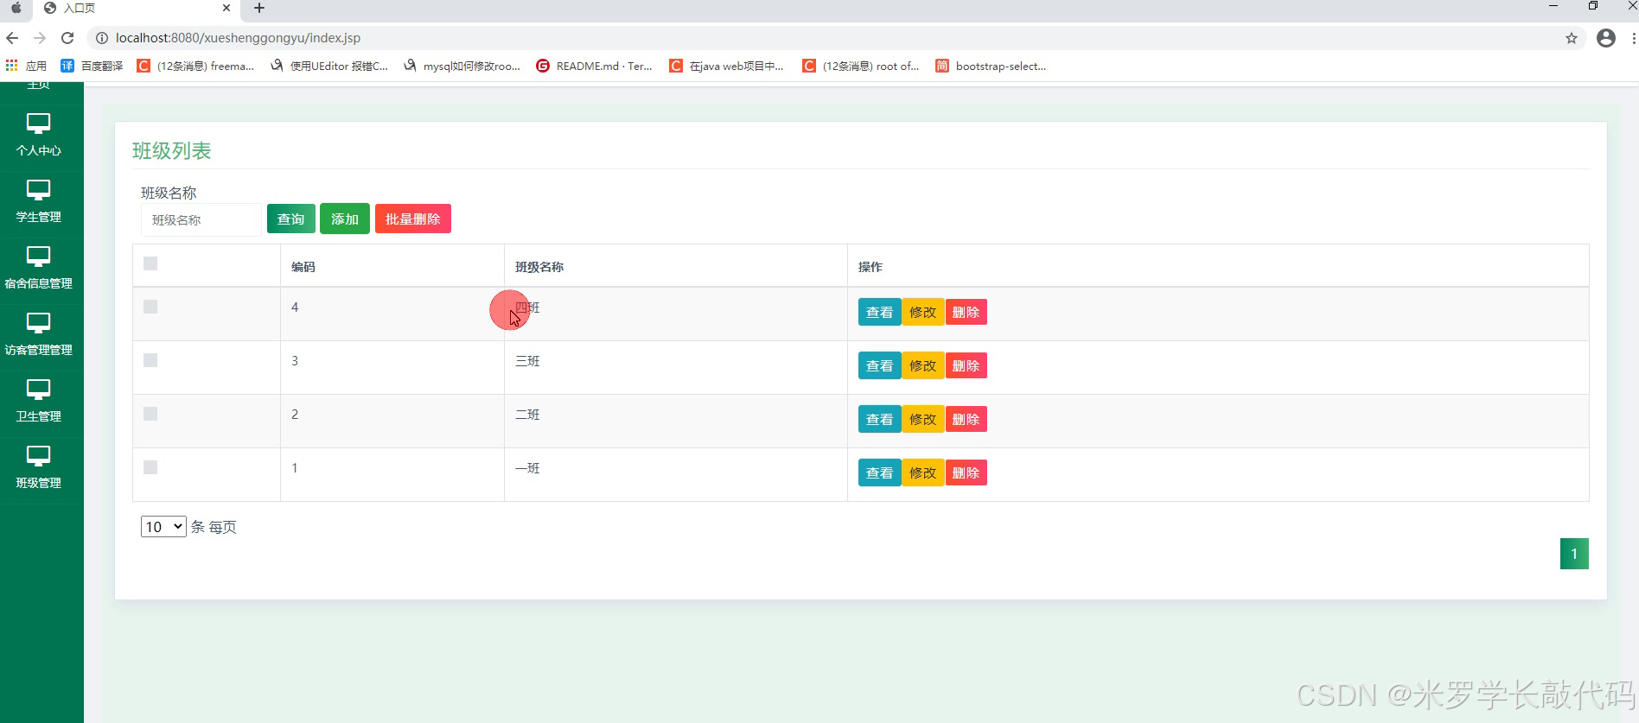Select 学生管理 menu label
The image size is (1639, 723).
[38, 217]
